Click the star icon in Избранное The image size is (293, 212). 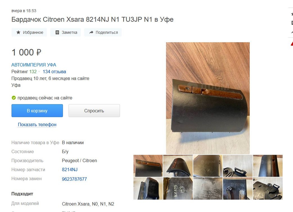point(18,32)
